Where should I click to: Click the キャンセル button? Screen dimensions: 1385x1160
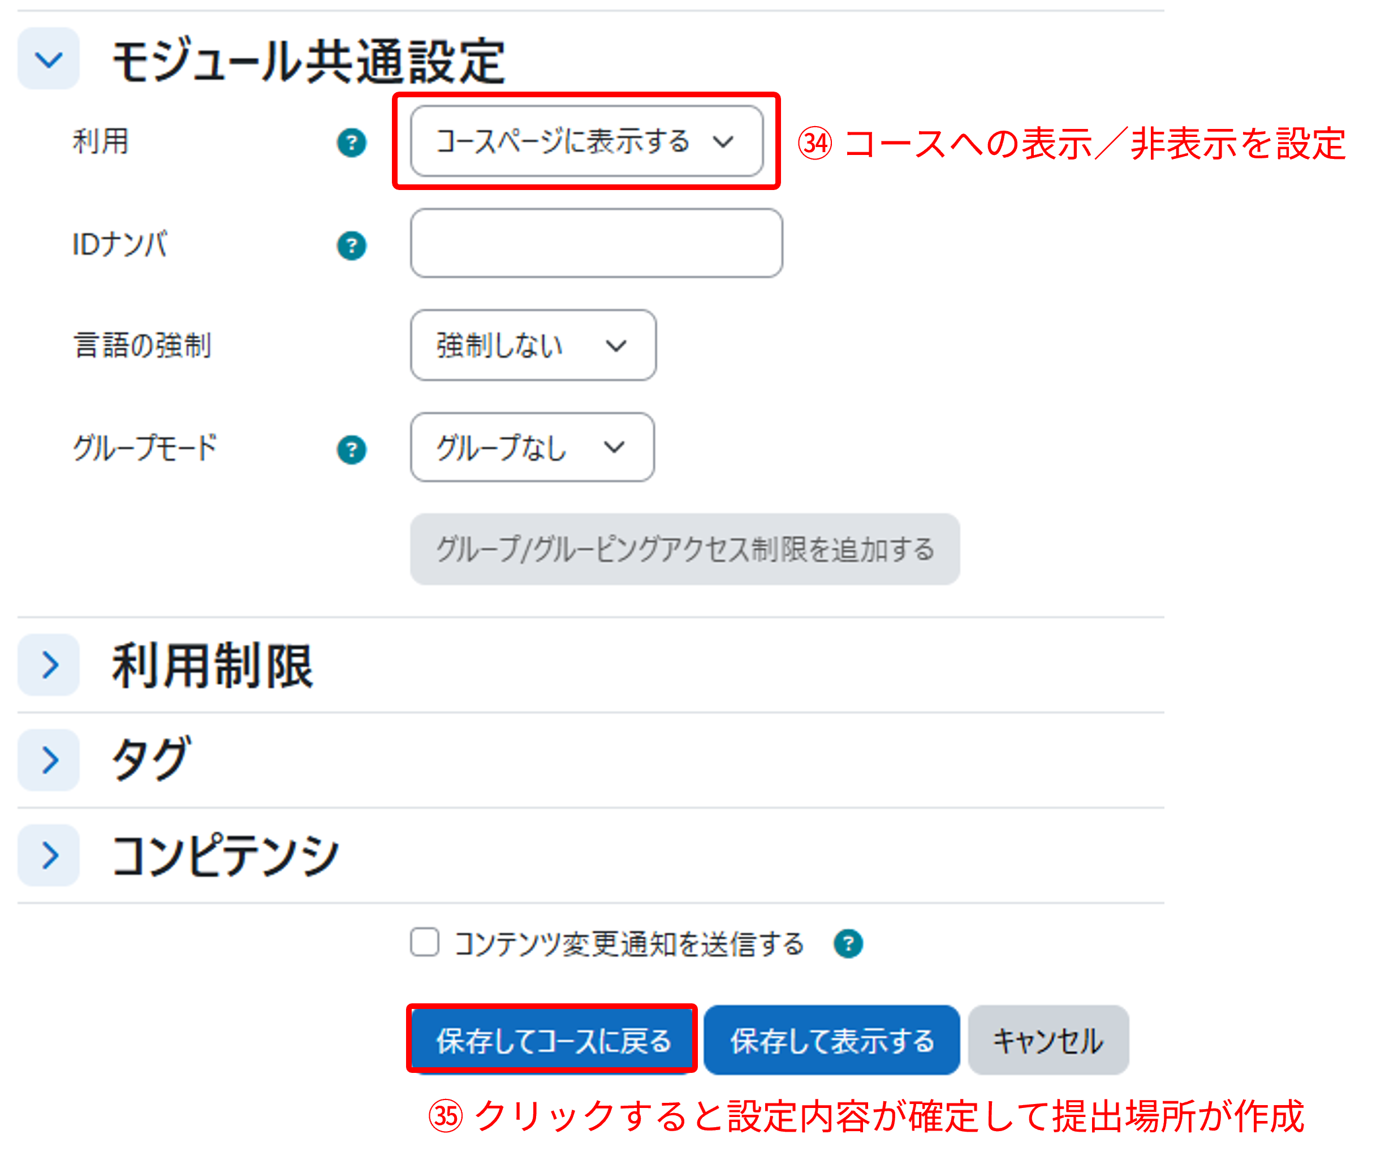pos(1048,1040)
